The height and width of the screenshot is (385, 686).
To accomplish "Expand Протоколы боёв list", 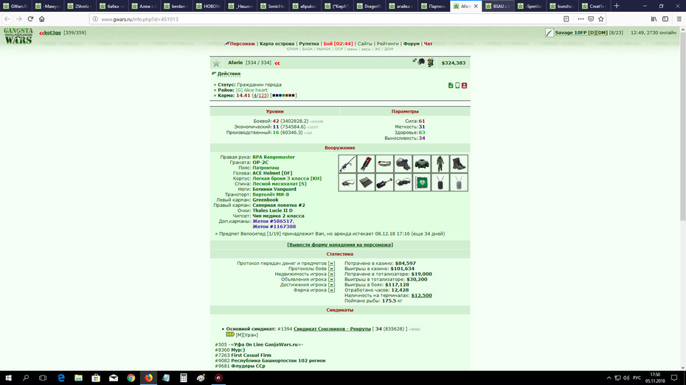I will click(x=331, y=269).
